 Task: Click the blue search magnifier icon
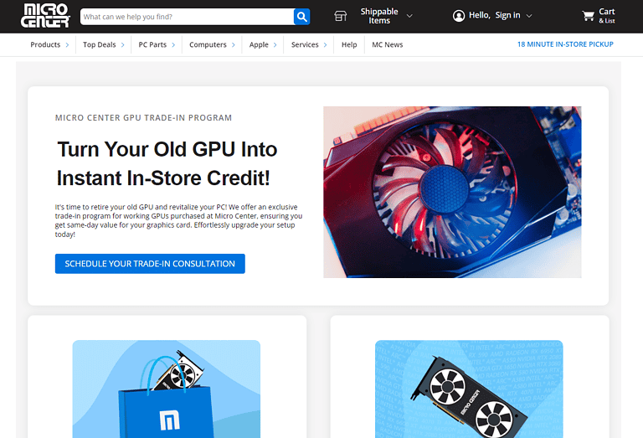pos(301,16)
